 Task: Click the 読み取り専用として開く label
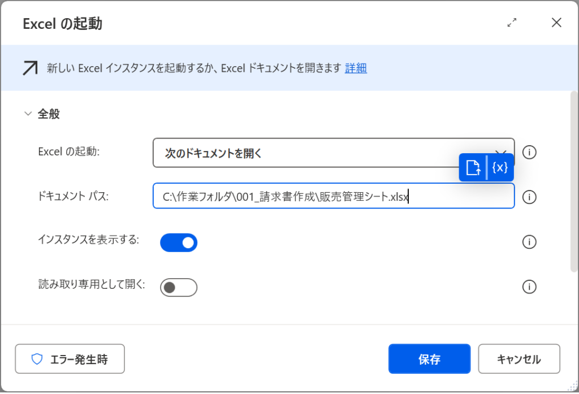92,284
